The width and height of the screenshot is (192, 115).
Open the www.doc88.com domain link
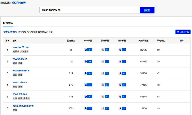coord(21,47)
